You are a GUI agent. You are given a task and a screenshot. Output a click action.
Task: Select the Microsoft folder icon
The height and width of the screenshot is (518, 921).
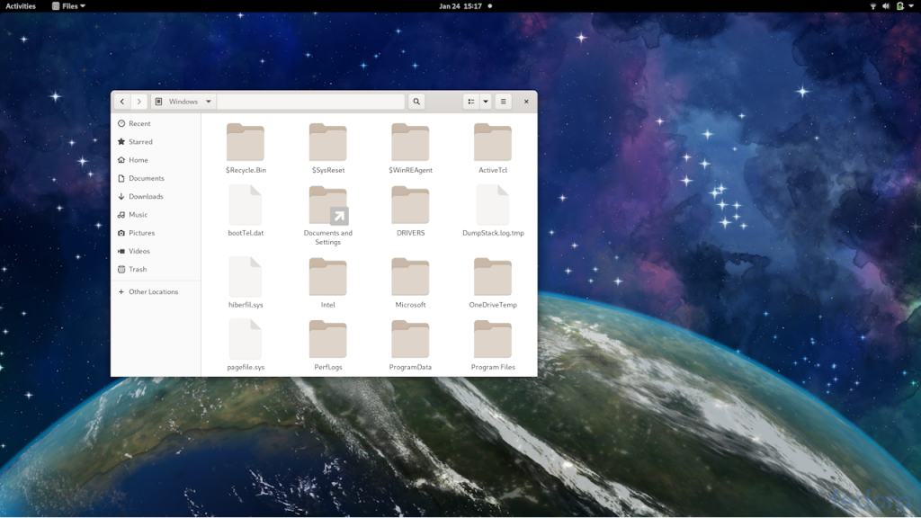[x=410, y=277]
